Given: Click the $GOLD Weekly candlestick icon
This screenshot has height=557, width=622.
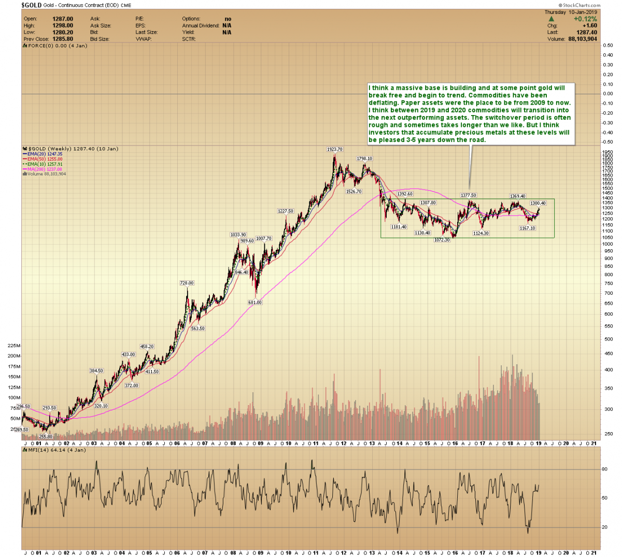Looking at the screenshot, I should coord(24,149).
